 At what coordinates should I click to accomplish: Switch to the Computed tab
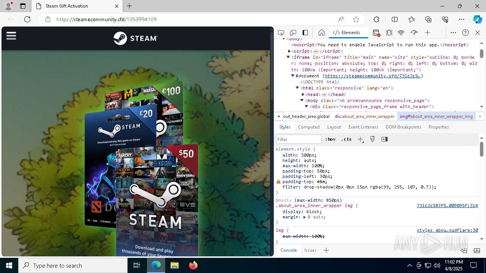(309, 127)
